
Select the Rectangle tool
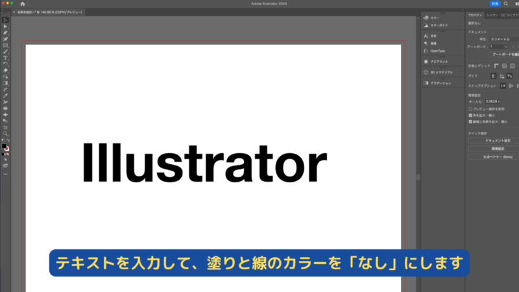5,45
